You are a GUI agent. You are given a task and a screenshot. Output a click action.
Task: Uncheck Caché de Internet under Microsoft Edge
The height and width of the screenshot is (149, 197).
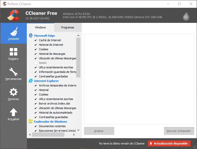36,40
